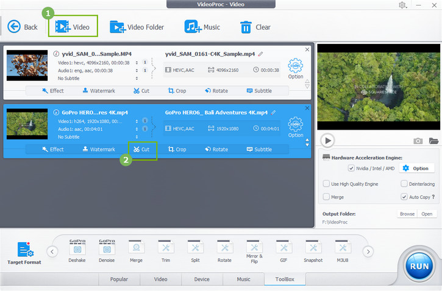Screen dimensions: 442x291
Task: Expand video track selector of yvid_SAM
Action: pos(137,63)
